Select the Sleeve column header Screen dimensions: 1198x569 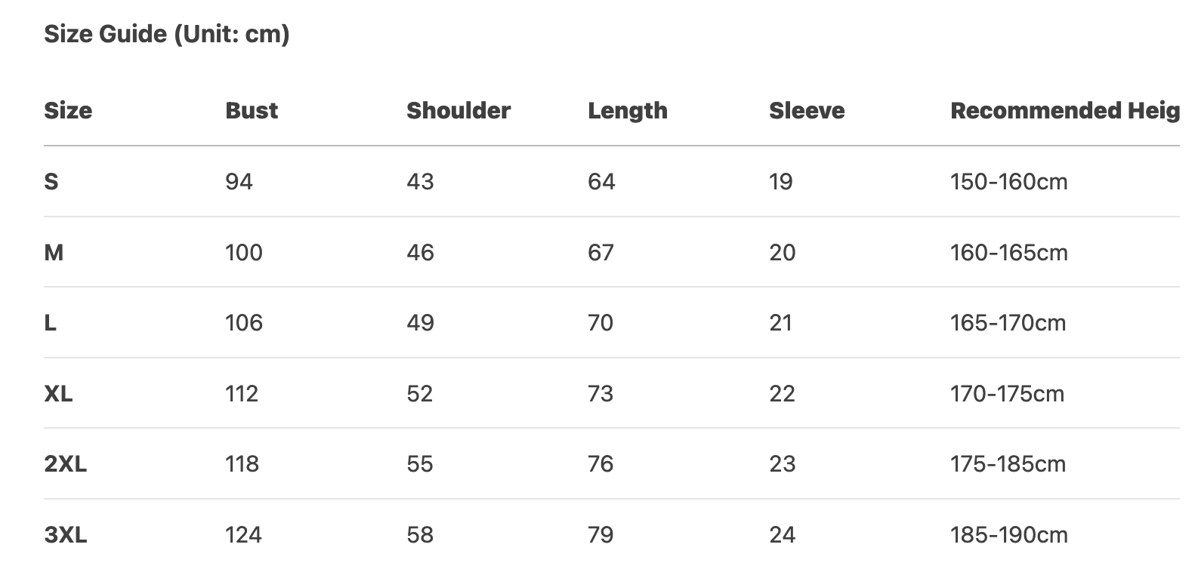coord(807,111)
